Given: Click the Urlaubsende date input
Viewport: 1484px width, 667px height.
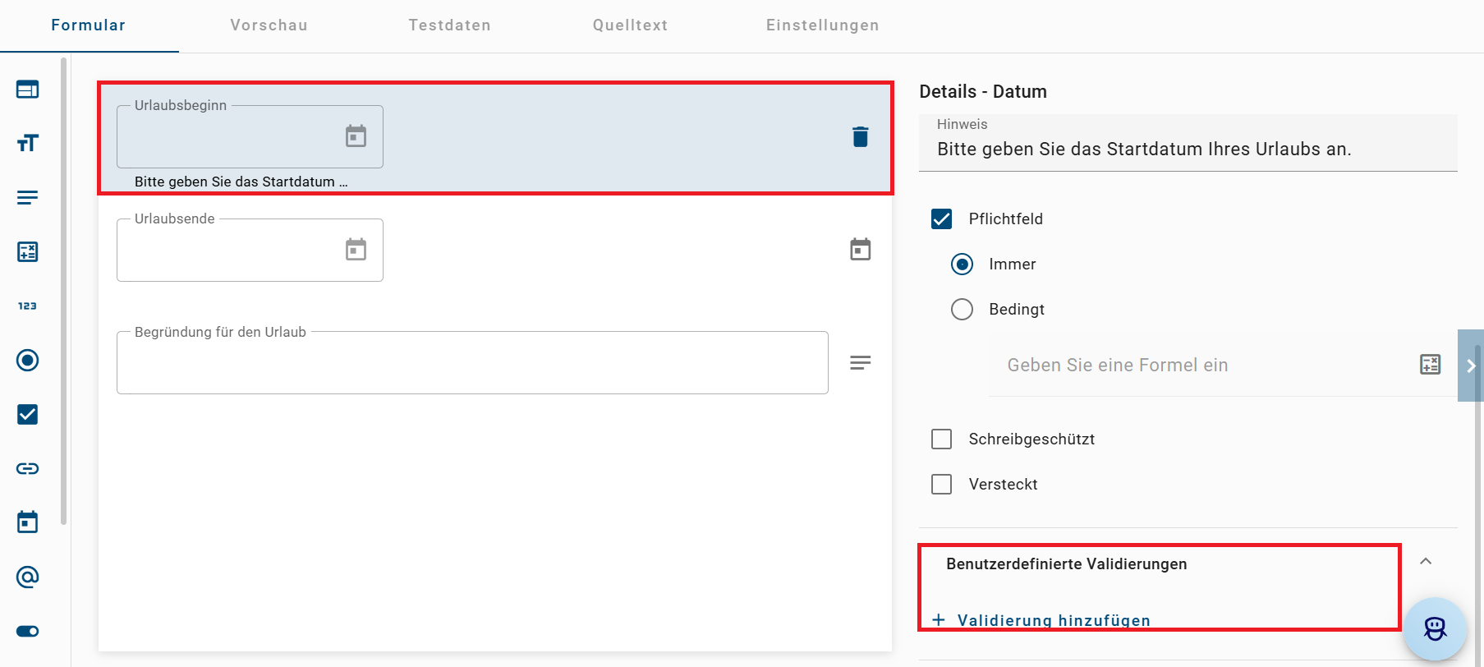Looking at the screenshot, I should [x=250, y=250].
